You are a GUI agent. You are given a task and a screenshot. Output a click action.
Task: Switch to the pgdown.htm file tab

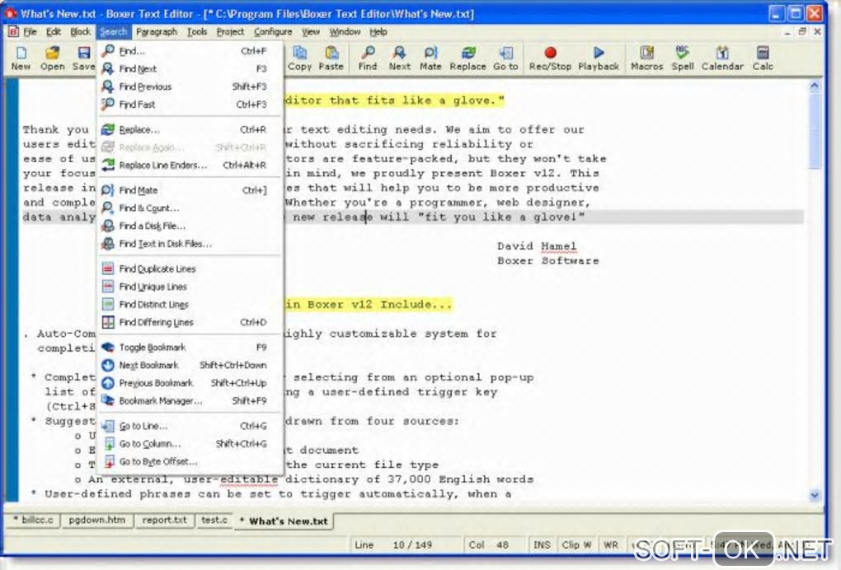(x=97, y=520)
